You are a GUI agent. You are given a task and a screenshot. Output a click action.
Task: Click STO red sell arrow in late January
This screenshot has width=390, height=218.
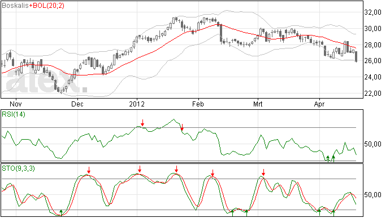[176, 169]
